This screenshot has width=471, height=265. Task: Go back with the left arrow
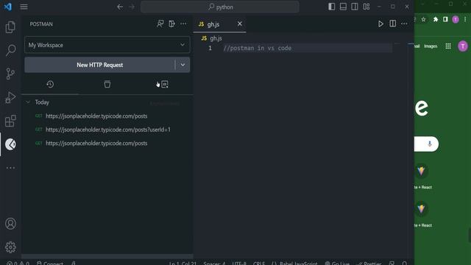point(120,7)
